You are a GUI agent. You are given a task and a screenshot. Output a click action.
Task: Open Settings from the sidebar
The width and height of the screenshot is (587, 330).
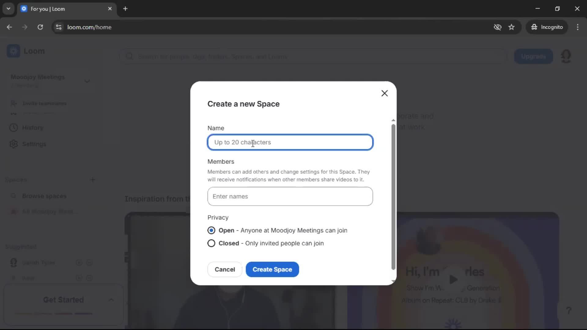[34, 144]
